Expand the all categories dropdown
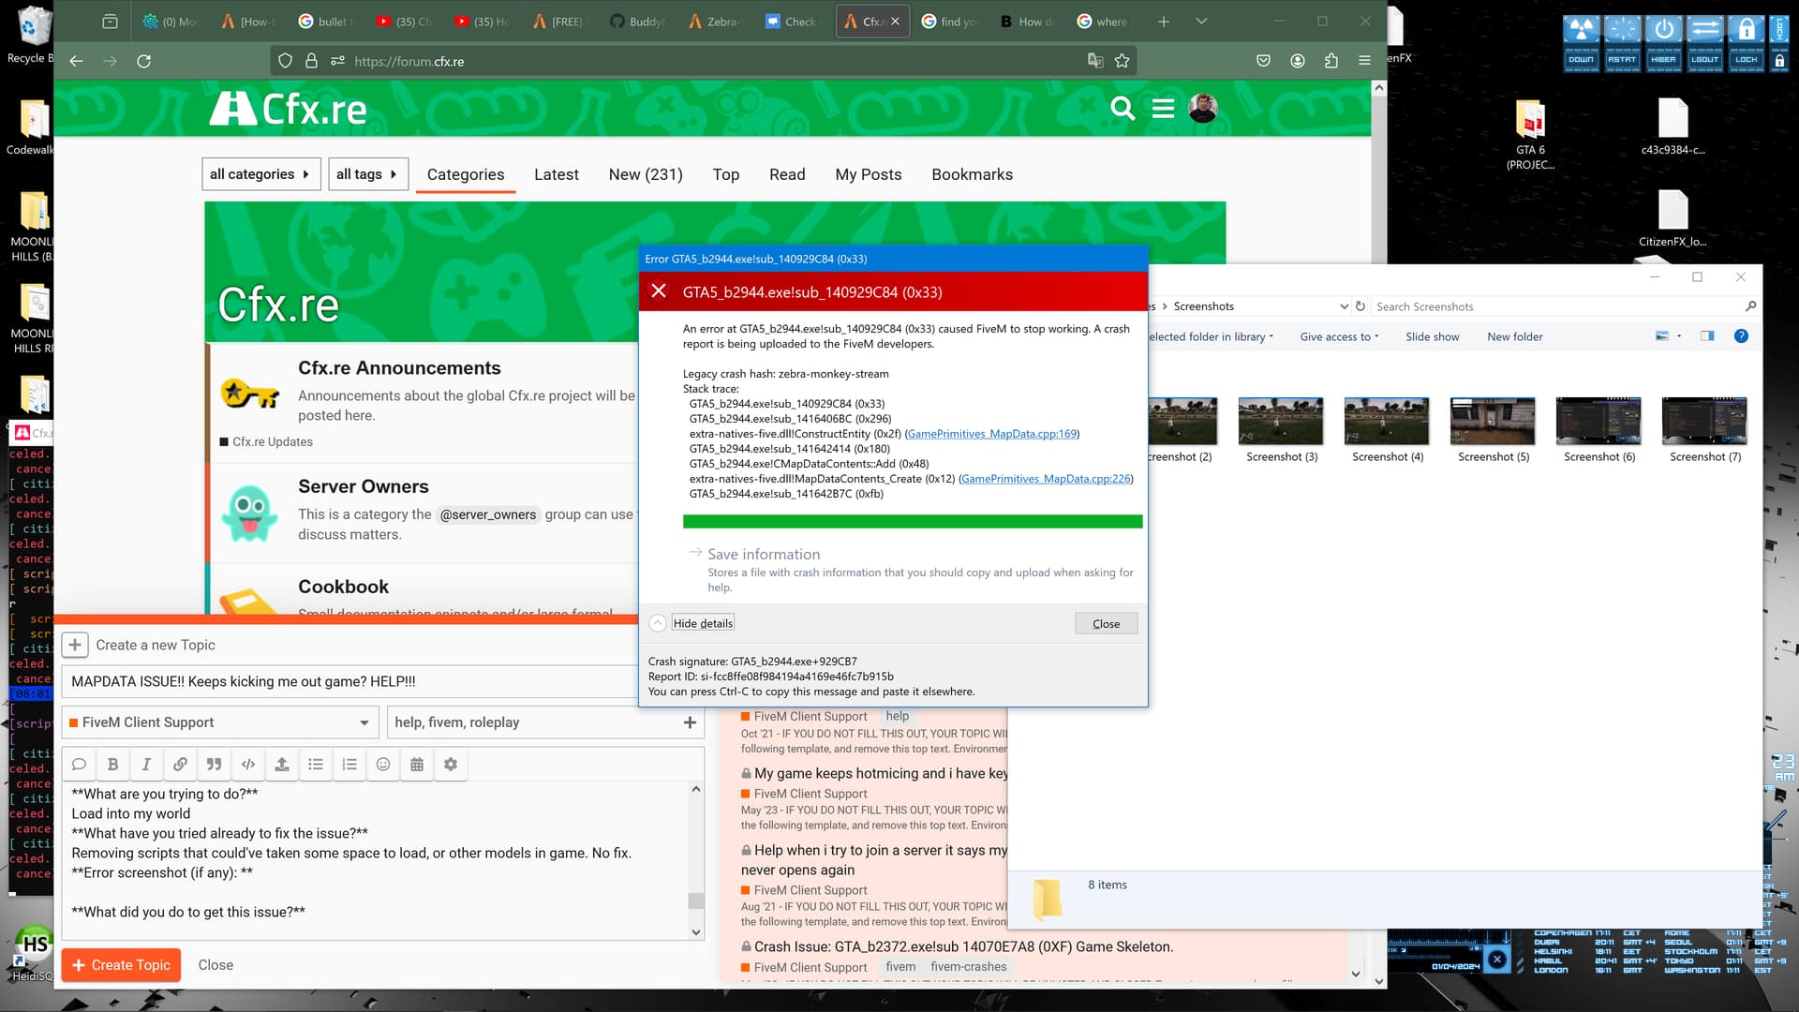 pos(260,174)
